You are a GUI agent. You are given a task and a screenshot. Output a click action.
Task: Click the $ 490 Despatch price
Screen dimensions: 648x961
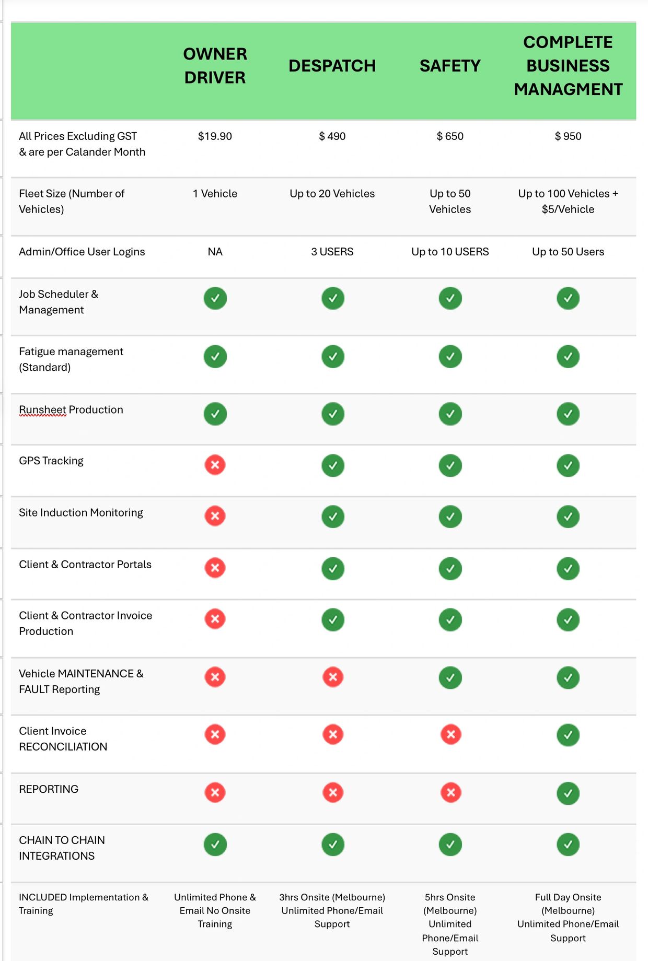[332, 136]
